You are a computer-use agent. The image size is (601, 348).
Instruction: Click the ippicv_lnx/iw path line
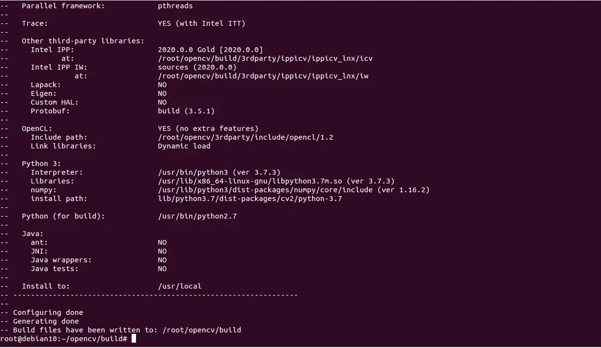tap(263, 75)
